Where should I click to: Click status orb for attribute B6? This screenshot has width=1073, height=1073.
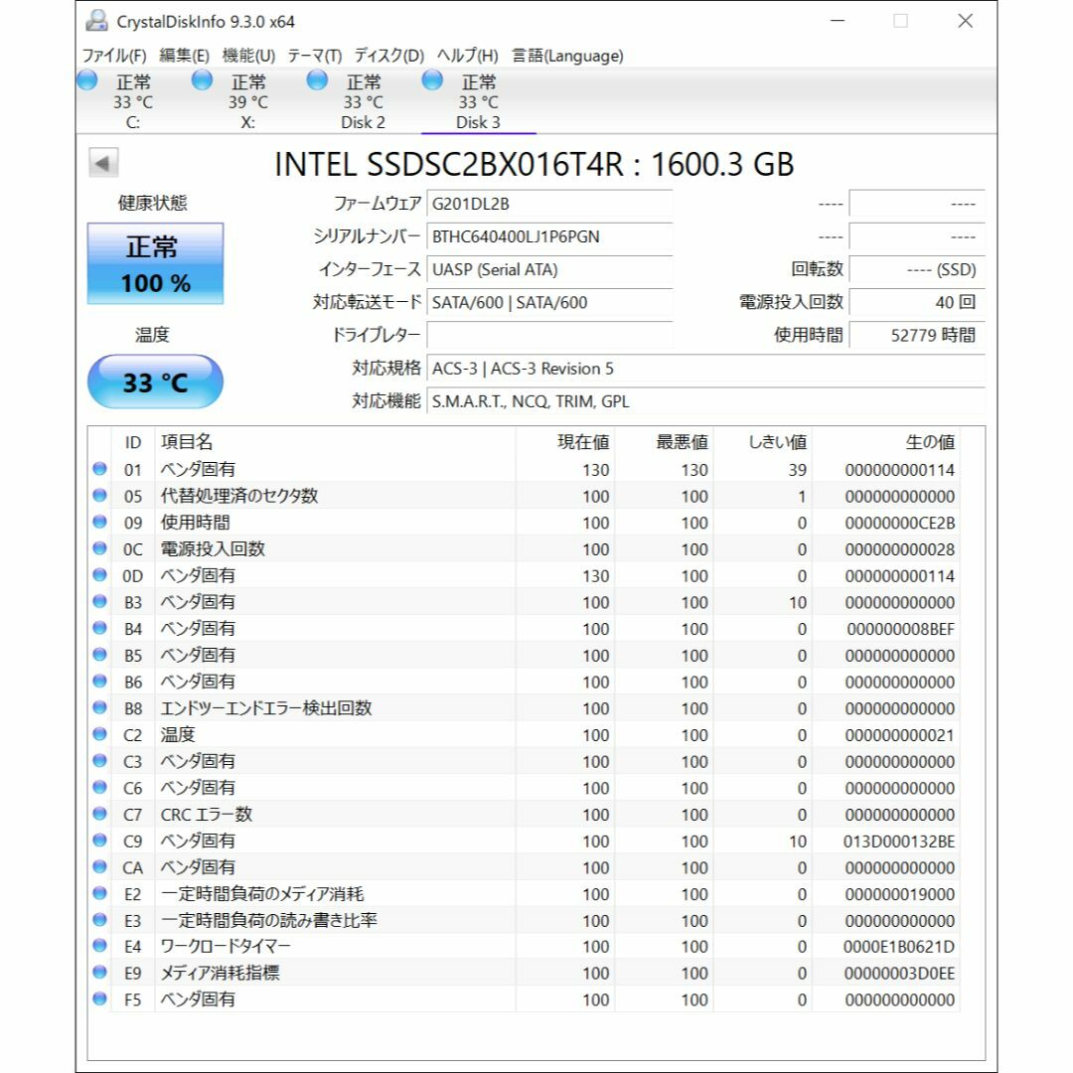(100, 681)
